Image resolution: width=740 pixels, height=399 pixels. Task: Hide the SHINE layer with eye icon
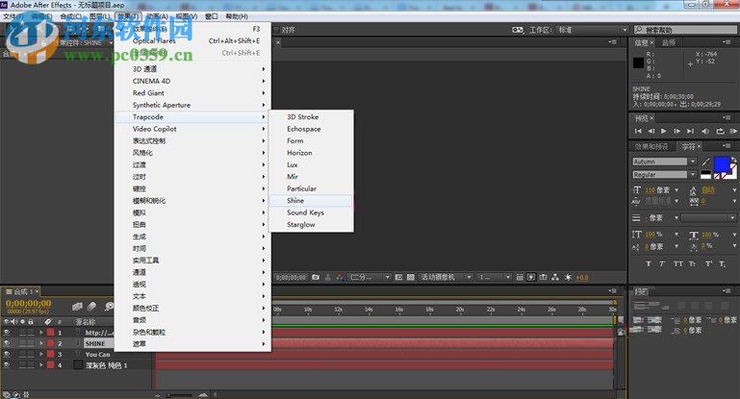7,343
